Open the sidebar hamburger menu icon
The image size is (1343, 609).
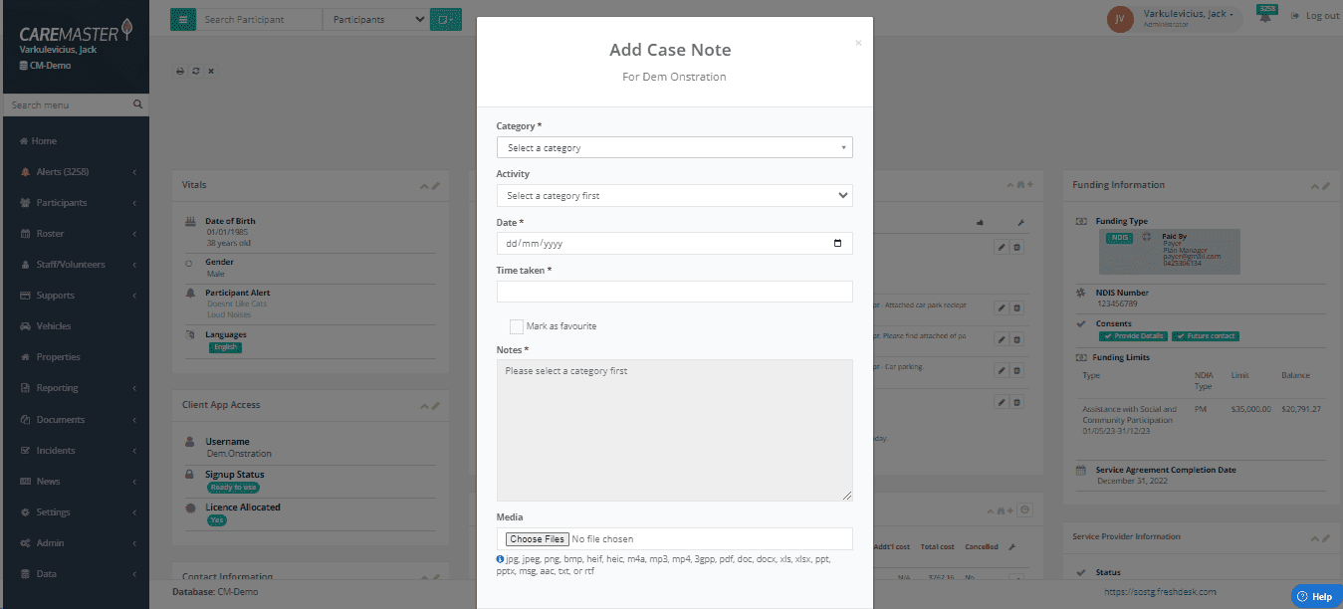[x=183, y=19]
